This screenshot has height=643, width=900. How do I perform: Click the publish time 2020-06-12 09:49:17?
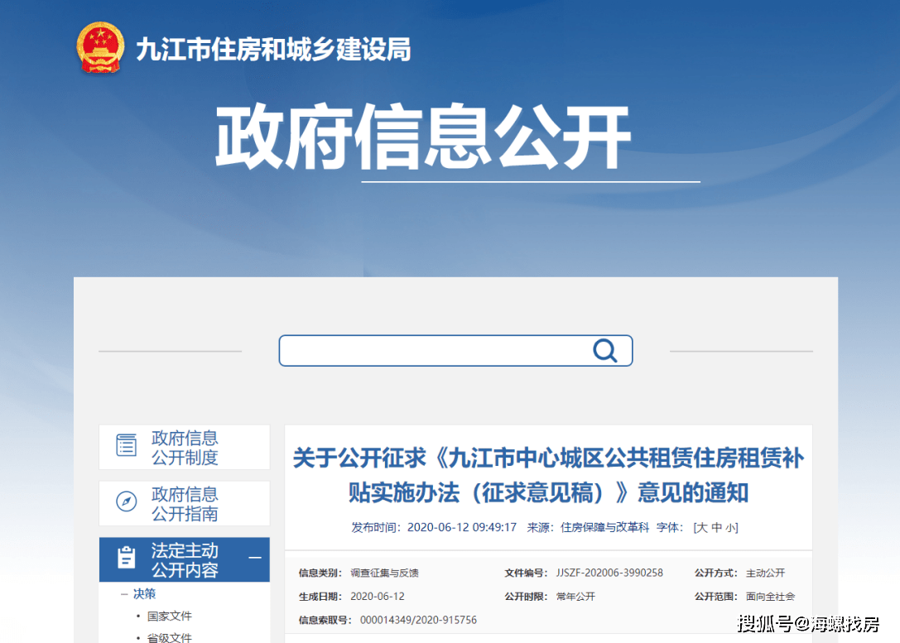click(x=462, y=528)
